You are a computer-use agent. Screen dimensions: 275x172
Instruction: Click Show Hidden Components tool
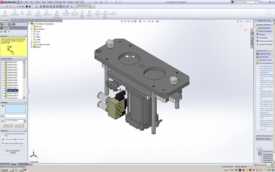point(57,14)
